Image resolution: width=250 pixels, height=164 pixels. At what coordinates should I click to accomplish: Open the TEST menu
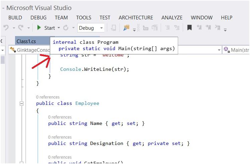tap(105, 17)
